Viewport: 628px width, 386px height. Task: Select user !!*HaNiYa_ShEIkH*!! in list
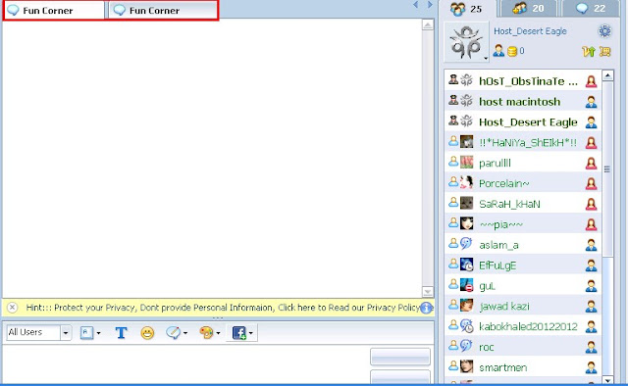coord(523,143)
